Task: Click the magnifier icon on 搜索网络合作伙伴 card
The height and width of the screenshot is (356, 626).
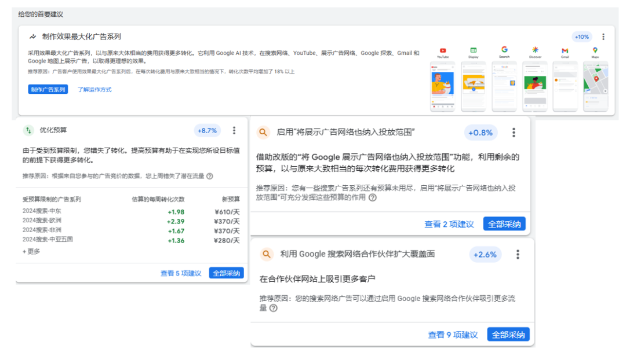Action: pos(267,254)
